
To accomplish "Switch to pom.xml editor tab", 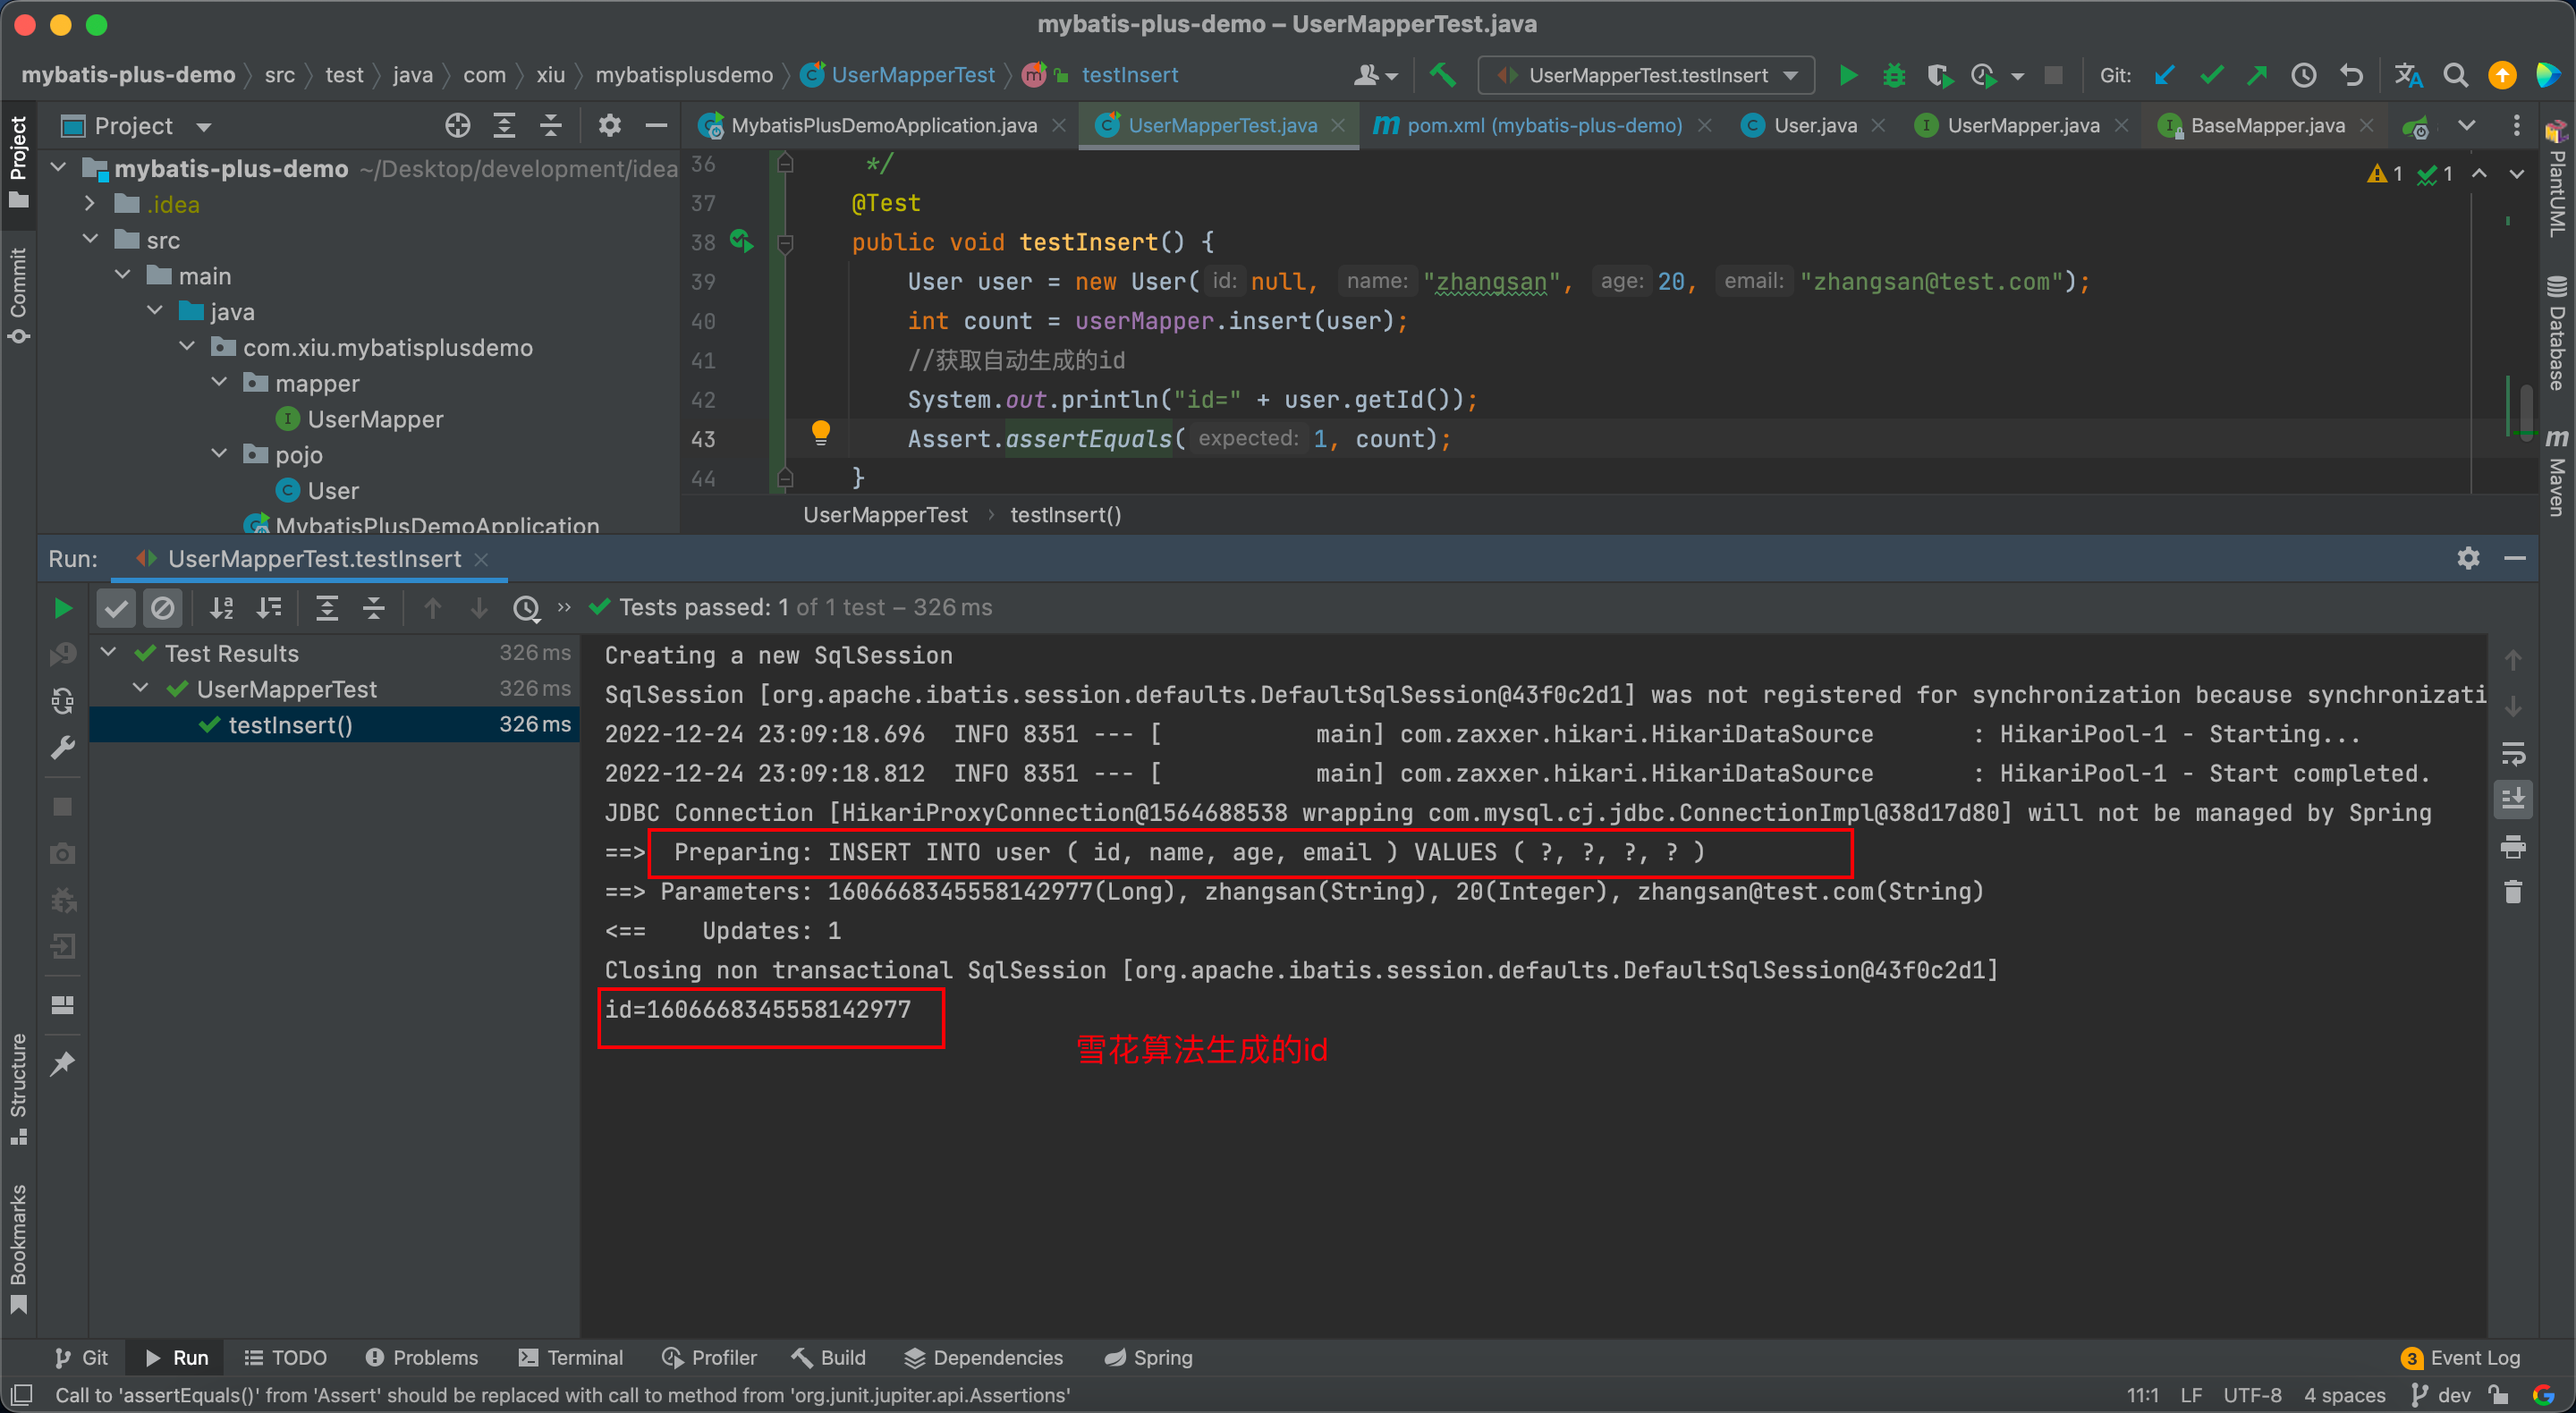I will click(1544, 125).
